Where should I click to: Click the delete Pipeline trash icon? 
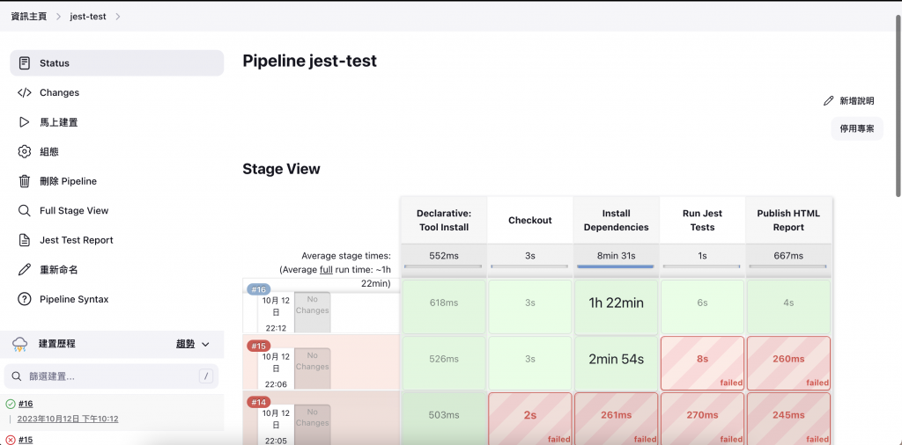pos(25,181)
